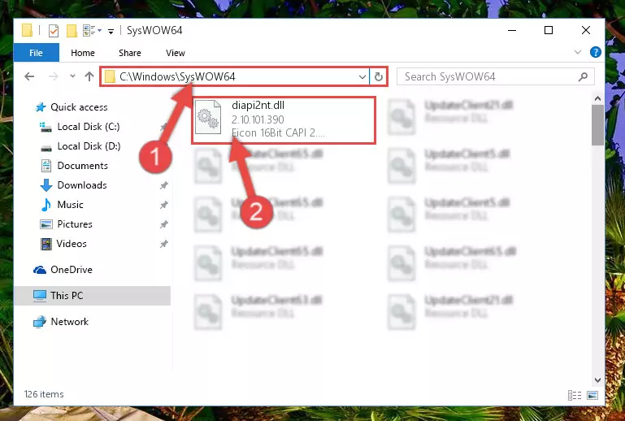Open the address bar history dropdown
The height and width of the screenshot is (421, 625).
pyautogui.click(x=362, y=76)
